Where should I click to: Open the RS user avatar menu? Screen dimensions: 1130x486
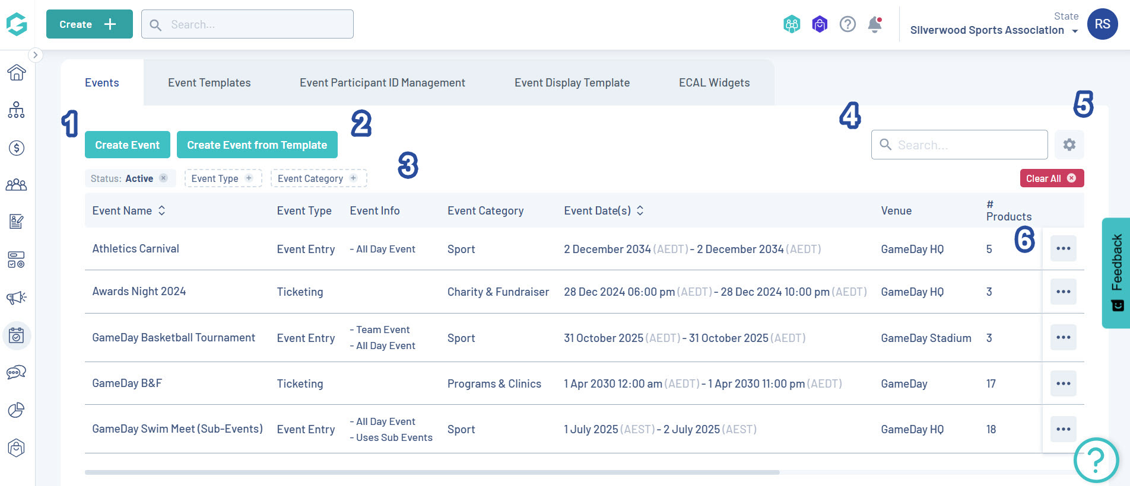(1103, 24)
